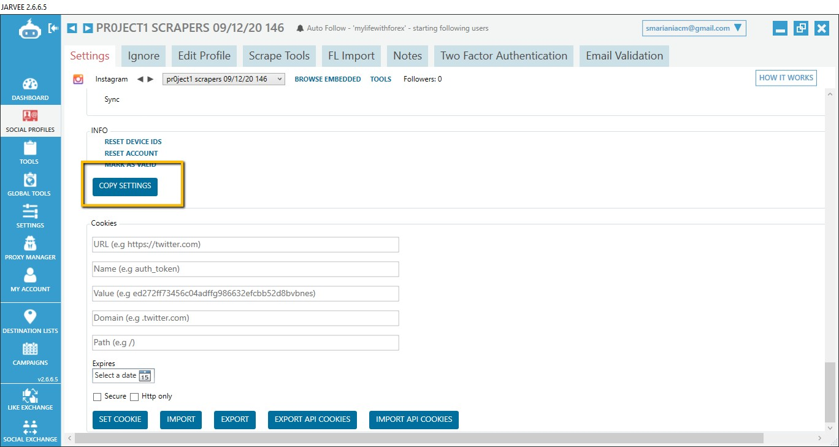Click the cookie URL input field
Screen dimensions: 839x447
(x=245, y=245)
